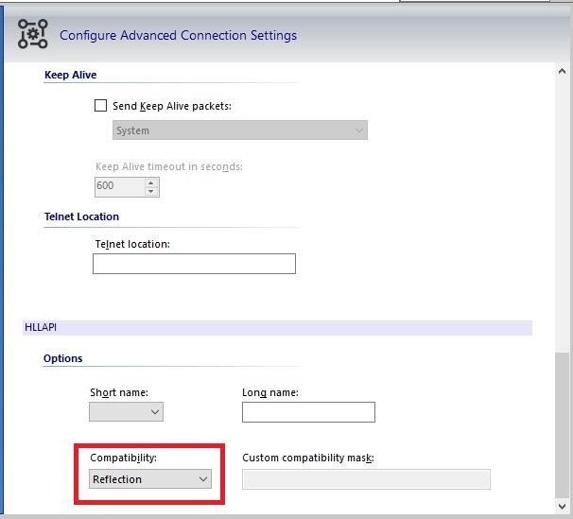Open the System keep alive dropdown
573x519 pixels.
click(x=239, y=130)
